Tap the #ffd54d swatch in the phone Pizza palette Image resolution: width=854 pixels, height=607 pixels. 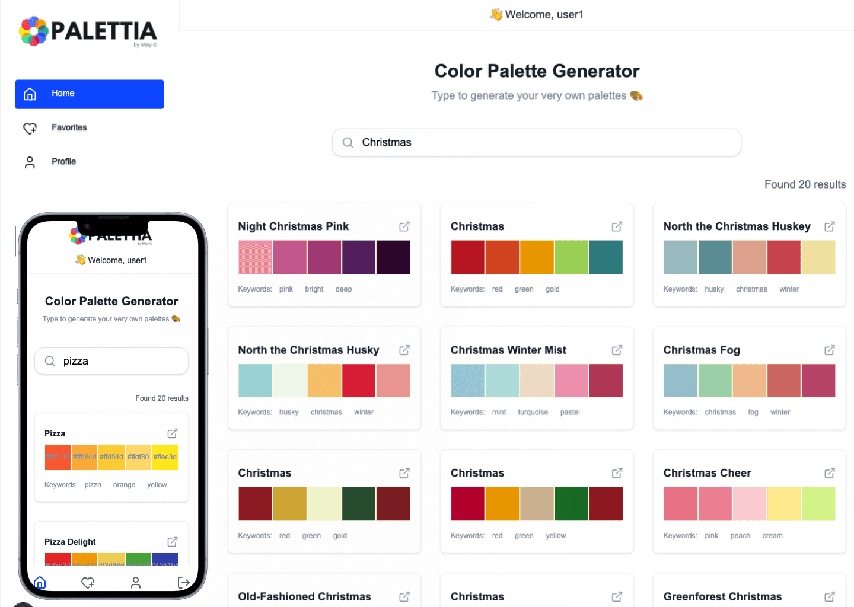click(x=111, y=457)
